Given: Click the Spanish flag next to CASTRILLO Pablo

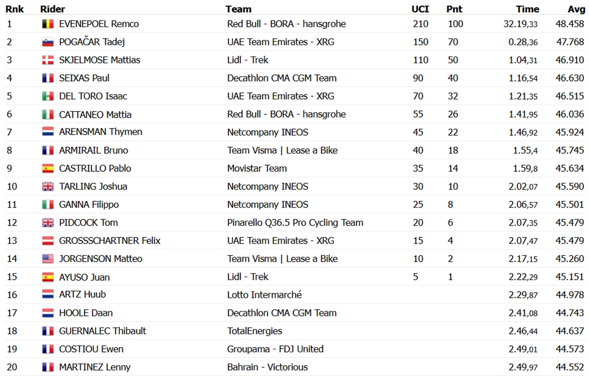Looking at the screenshot, I should (48, 168).
